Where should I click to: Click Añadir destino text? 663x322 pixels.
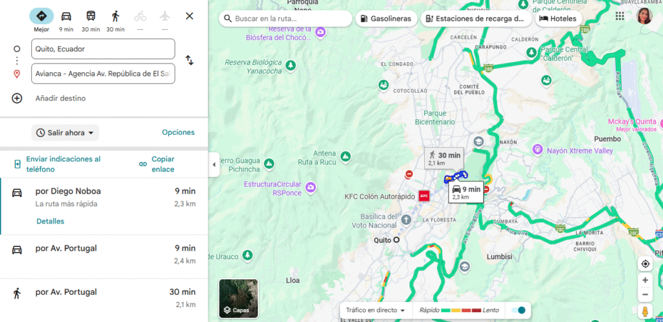click(x=60, y=98)
